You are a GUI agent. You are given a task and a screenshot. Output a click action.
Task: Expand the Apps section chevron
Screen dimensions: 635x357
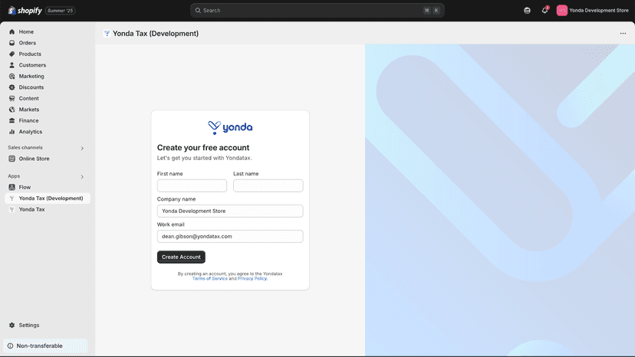click(82, 177)
